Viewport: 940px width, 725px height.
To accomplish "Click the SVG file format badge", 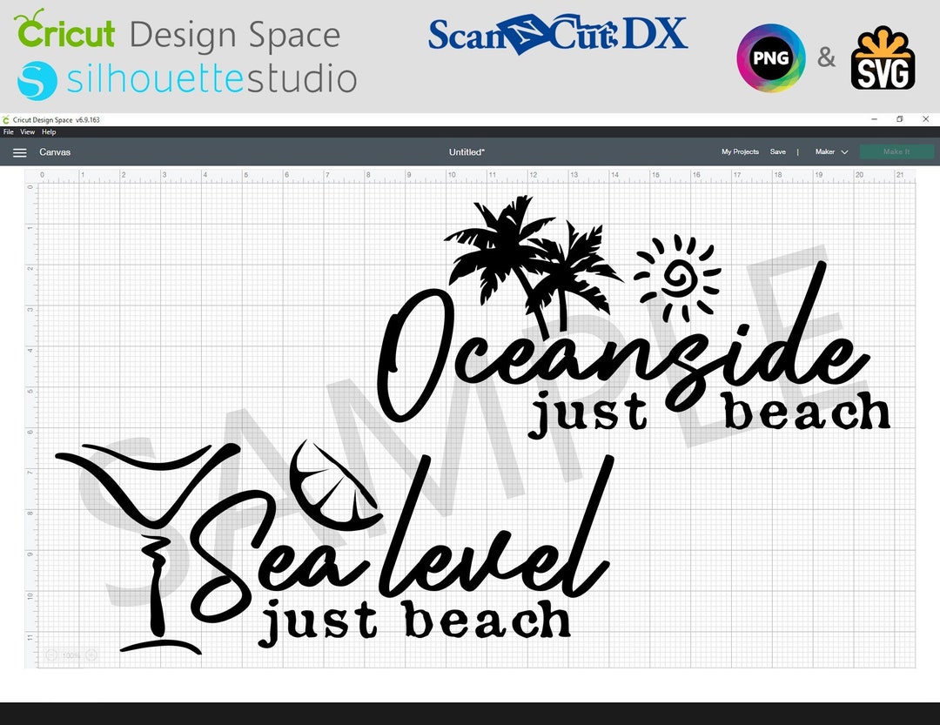I will click(883, 61).
